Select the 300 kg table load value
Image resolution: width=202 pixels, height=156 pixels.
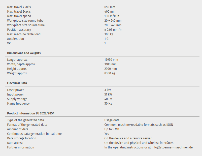point(109,34)
